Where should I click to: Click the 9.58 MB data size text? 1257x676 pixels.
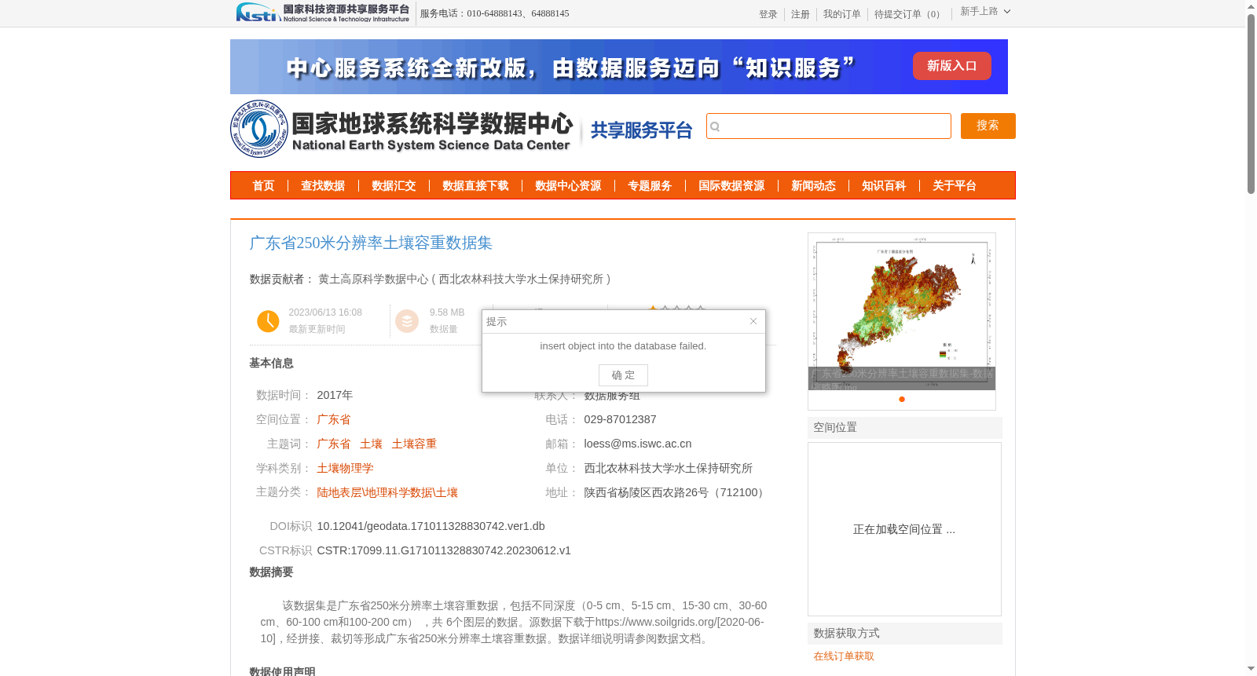(x=447, y=312)
